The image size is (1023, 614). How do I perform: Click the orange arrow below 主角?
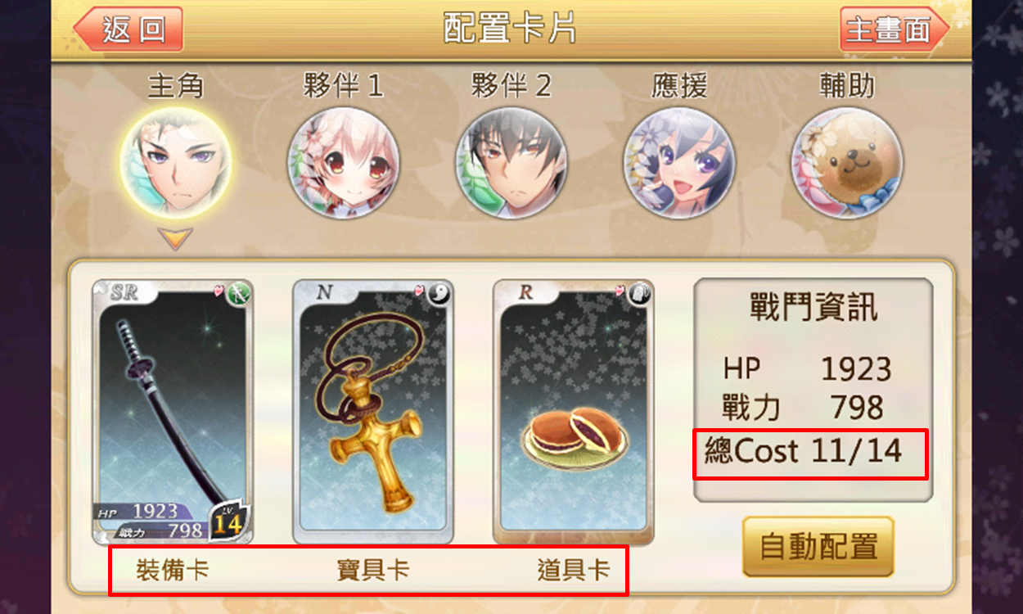click(175, 238)
